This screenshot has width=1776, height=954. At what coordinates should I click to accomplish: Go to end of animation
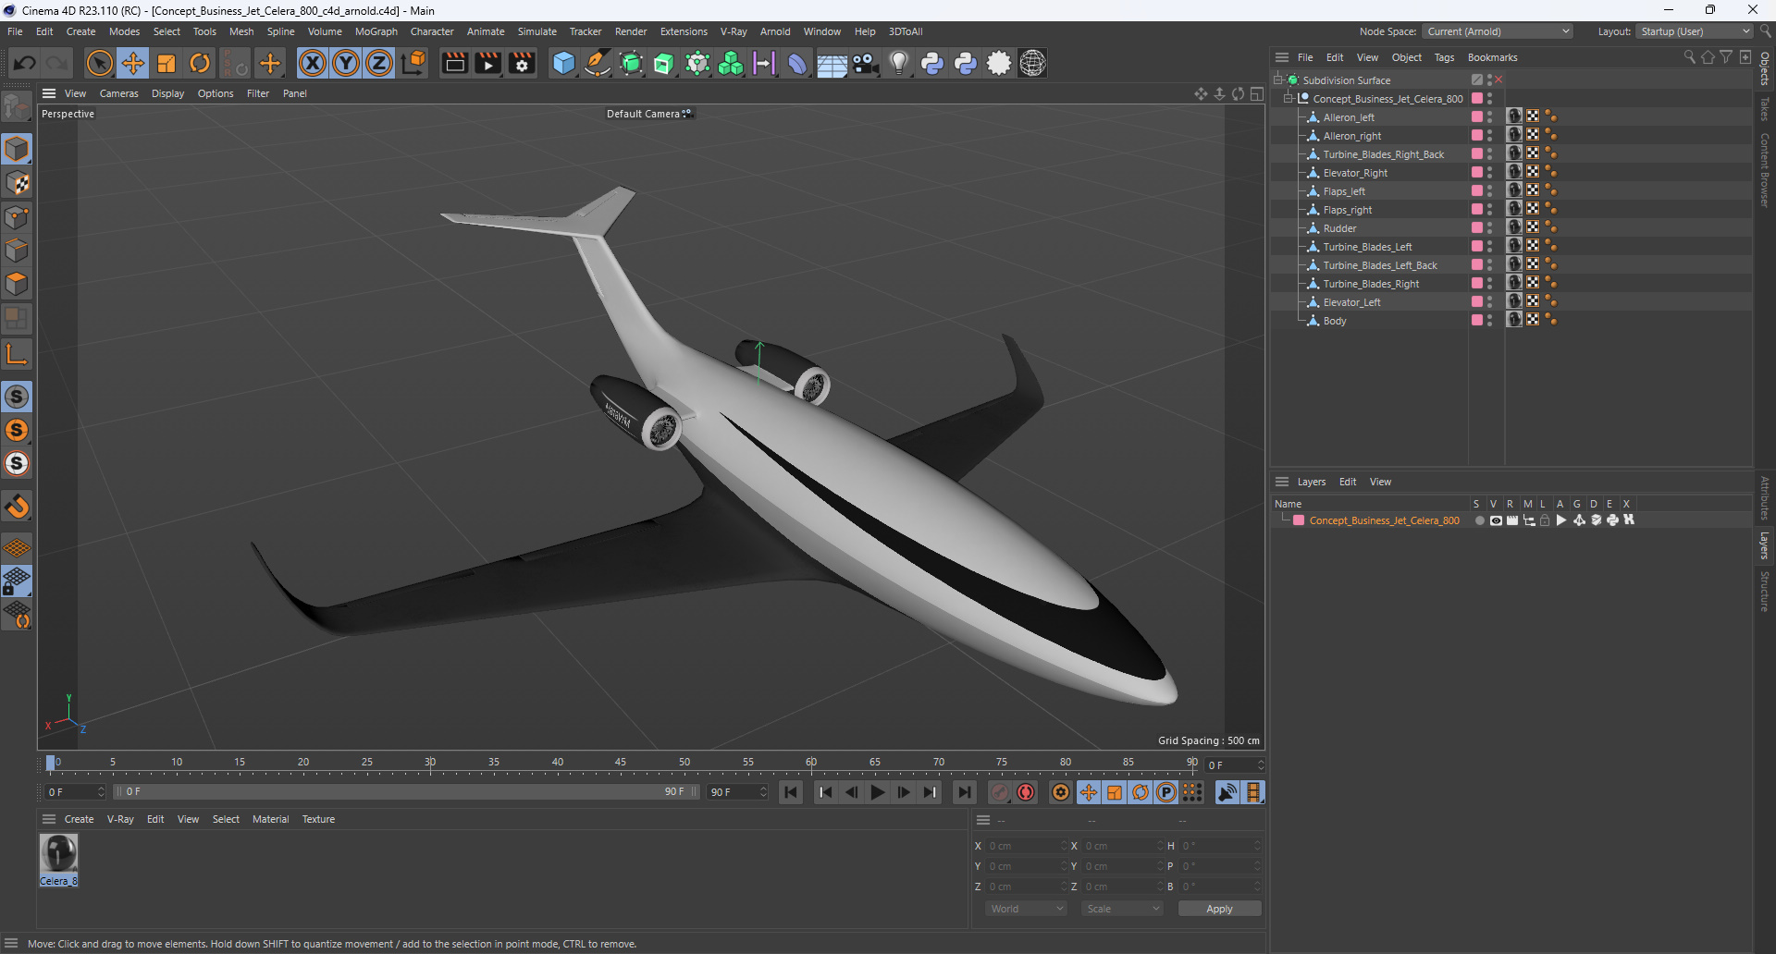[965, 792]
